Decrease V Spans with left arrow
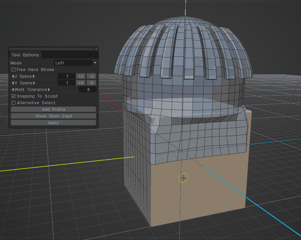Viewport: 301px width, 240px height. pos(13,83)
